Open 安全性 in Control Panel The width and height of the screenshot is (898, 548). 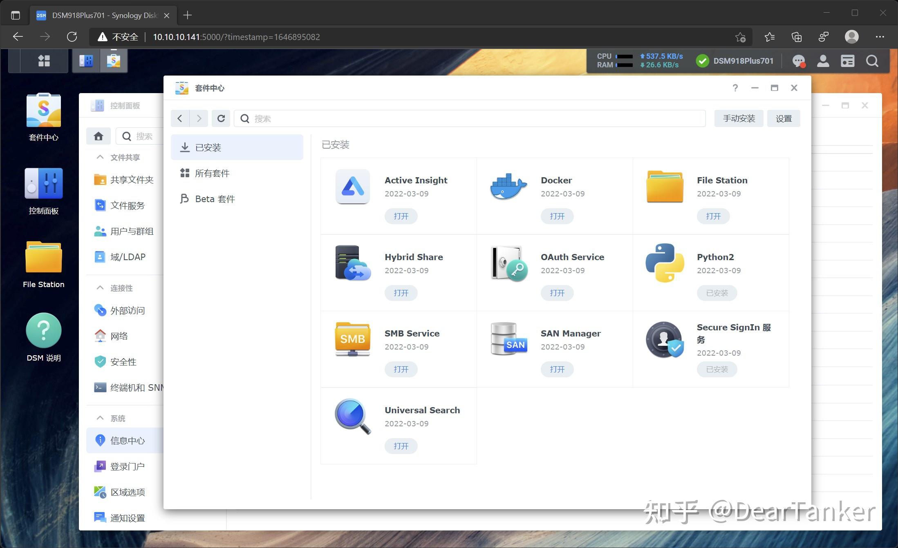click(x=125, y=362)
